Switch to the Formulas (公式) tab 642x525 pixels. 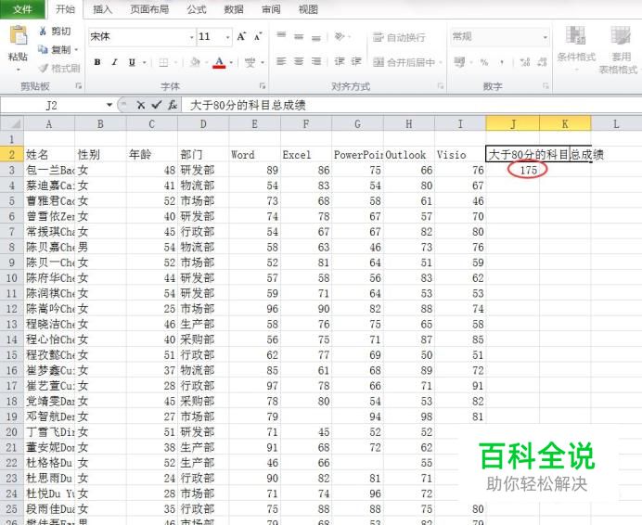197,9
